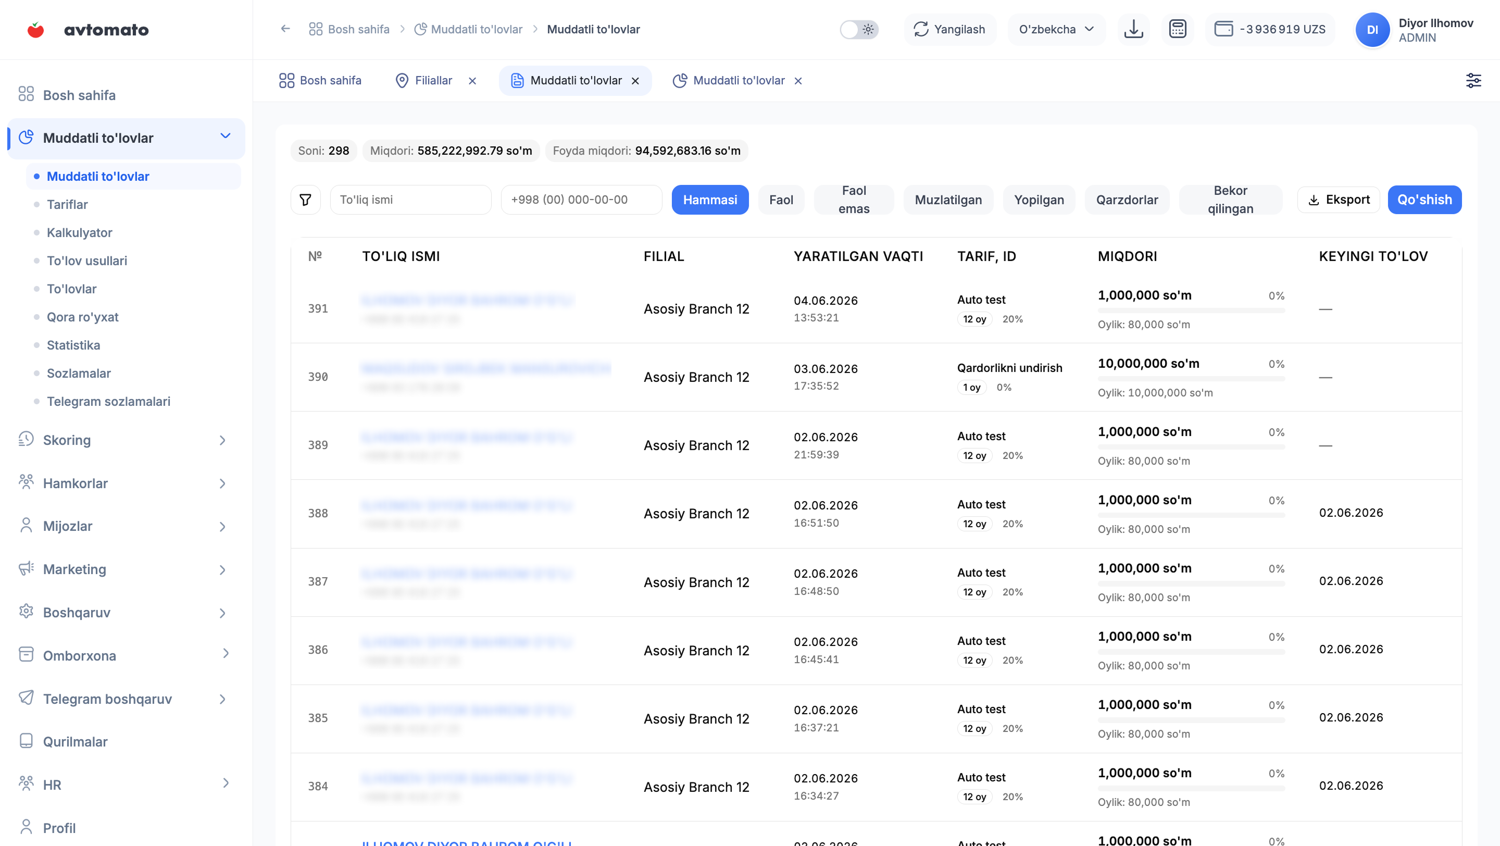Click the Muddatli to'lovlar sidebar pie icon

tap(26, 138)
